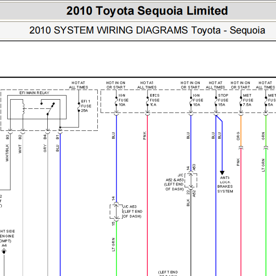Click the "ETCS FUSE" label
Image resolution: width=276 pixels, height=276 pixels.
[x=155, y=100]
